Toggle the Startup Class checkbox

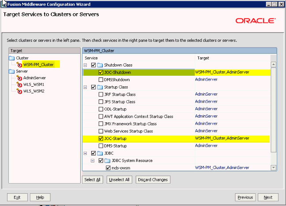click(93, 87)
